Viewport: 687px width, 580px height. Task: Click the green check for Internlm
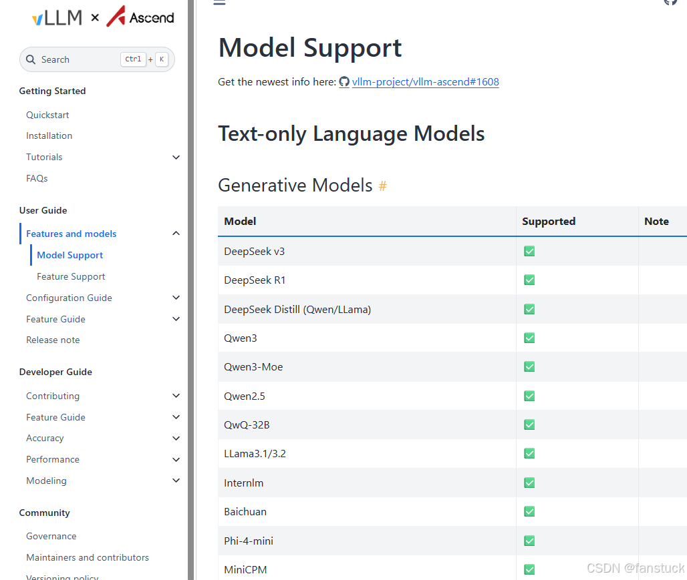529,483
